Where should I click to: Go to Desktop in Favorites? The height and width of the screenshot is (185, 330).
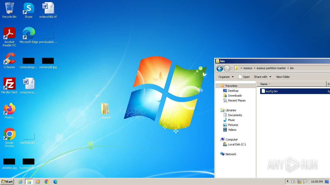pyautogui.click(x=233, y=91)
